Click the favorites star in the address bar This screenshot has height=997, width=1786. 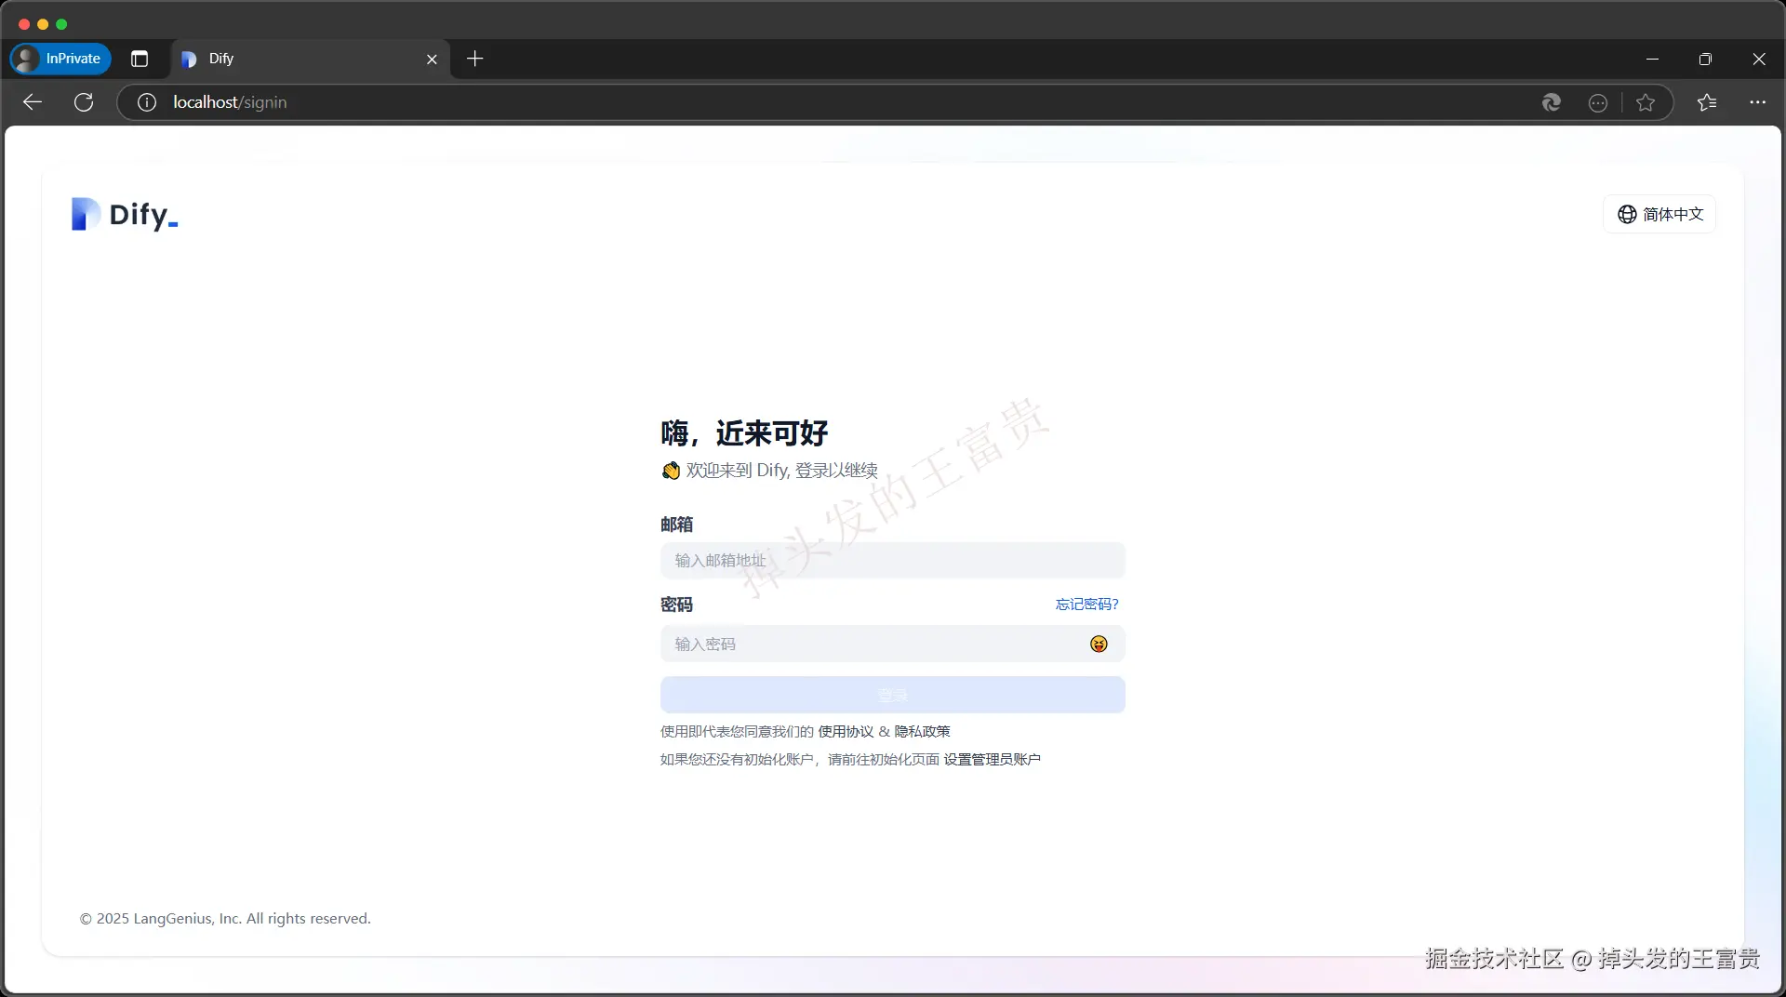1646,102
